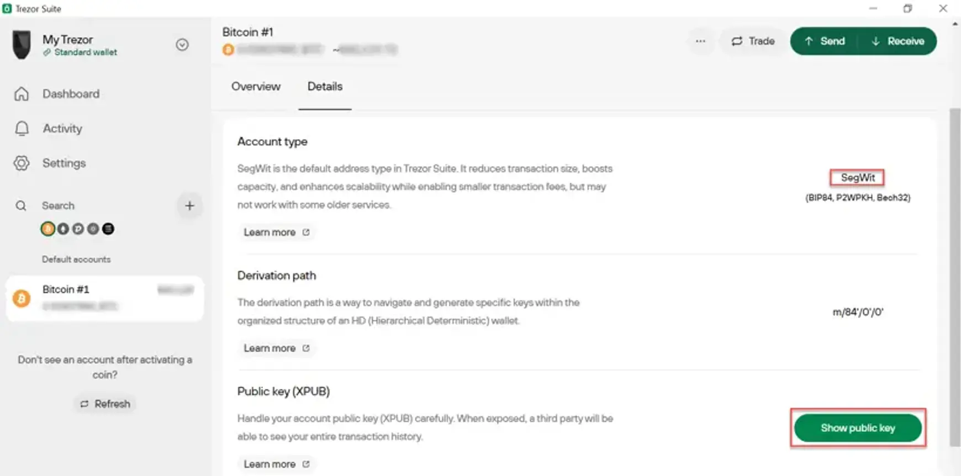Screen dimensions: 961x476
Task: Click the Dashboard home icon
Action: coord(22,94)
